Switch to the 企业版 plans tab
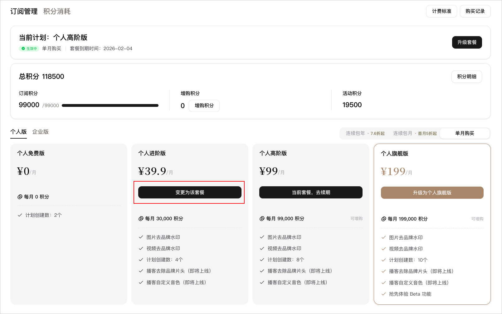 41,132
